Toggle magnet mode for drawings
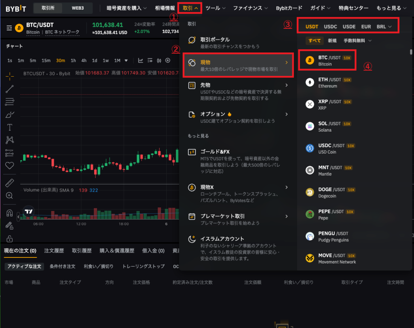 coord(10,213)
